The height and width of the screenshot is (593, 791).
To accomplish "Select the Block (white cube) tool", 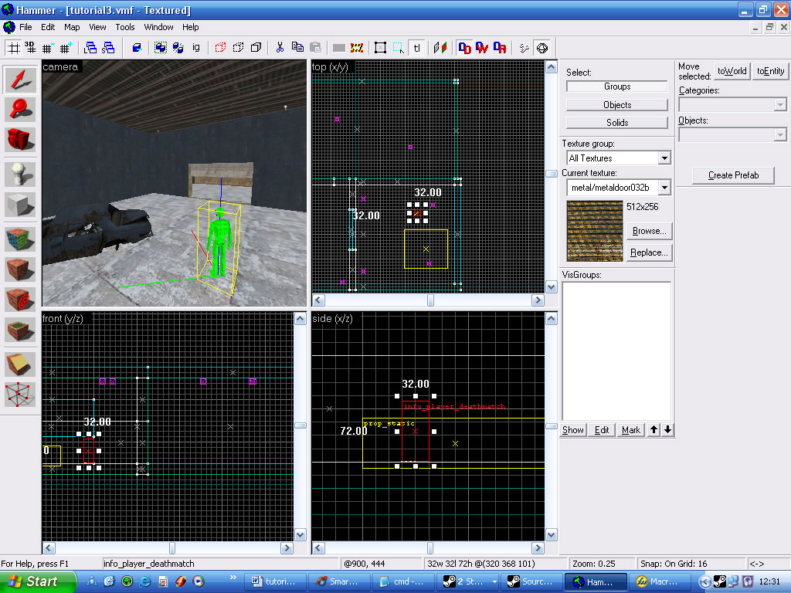I will coord(20,204).
